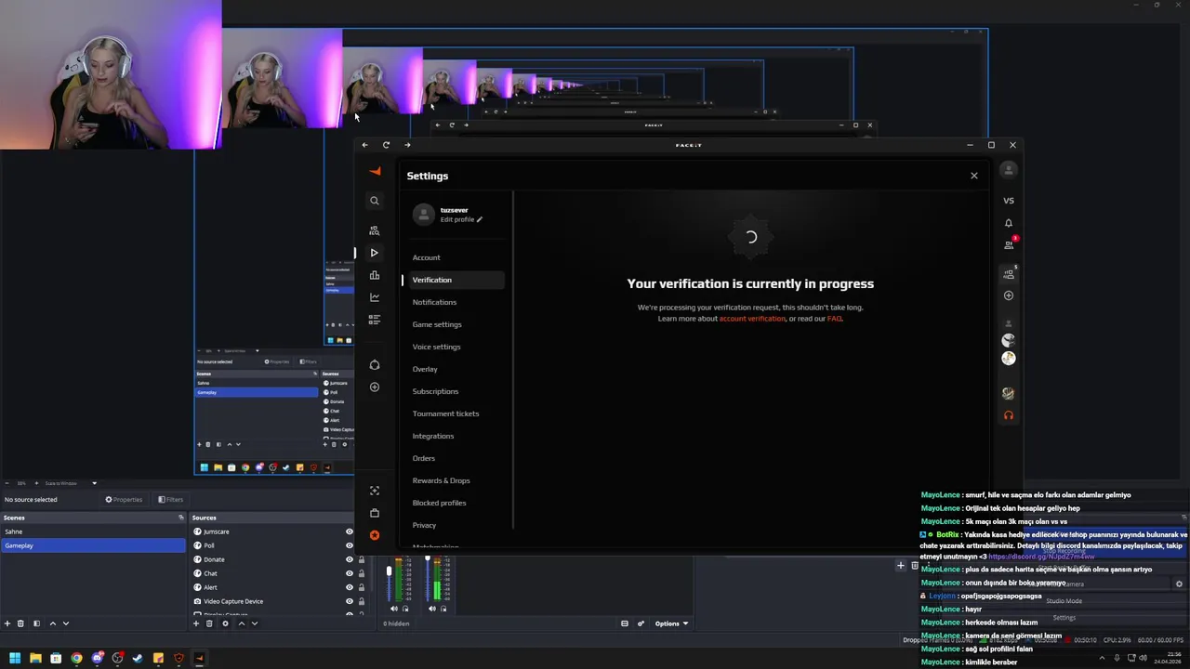
Task: Close the FACEIT Settings dialog
Action: [x=974, y=176]
